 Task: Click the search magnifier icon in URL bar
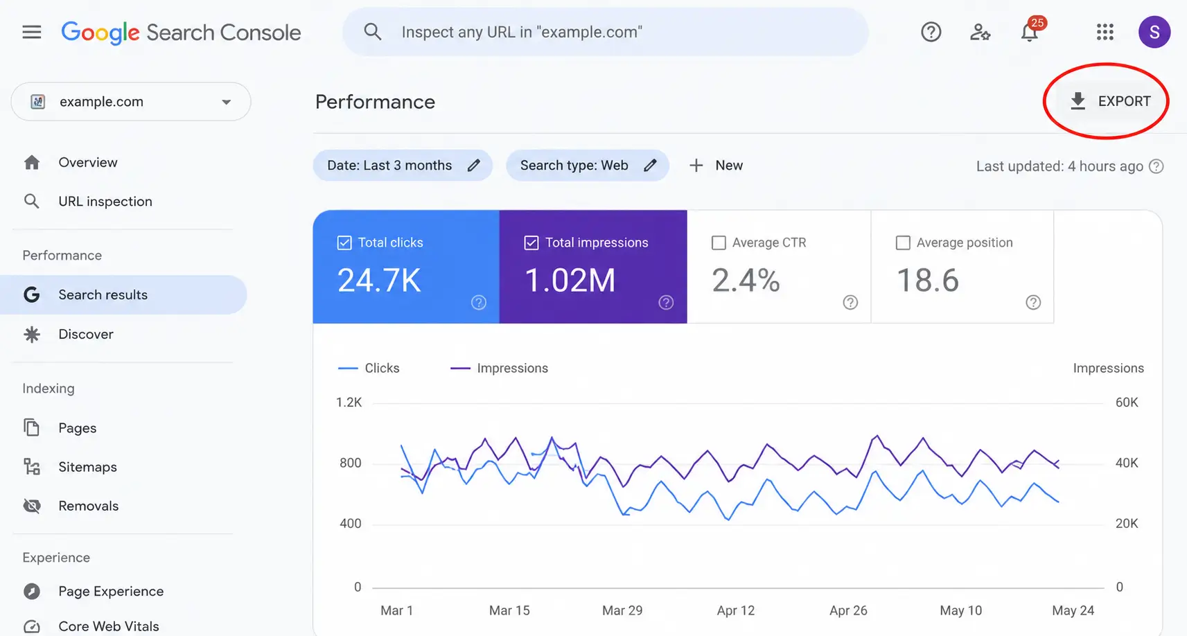[x=373, y=32]
